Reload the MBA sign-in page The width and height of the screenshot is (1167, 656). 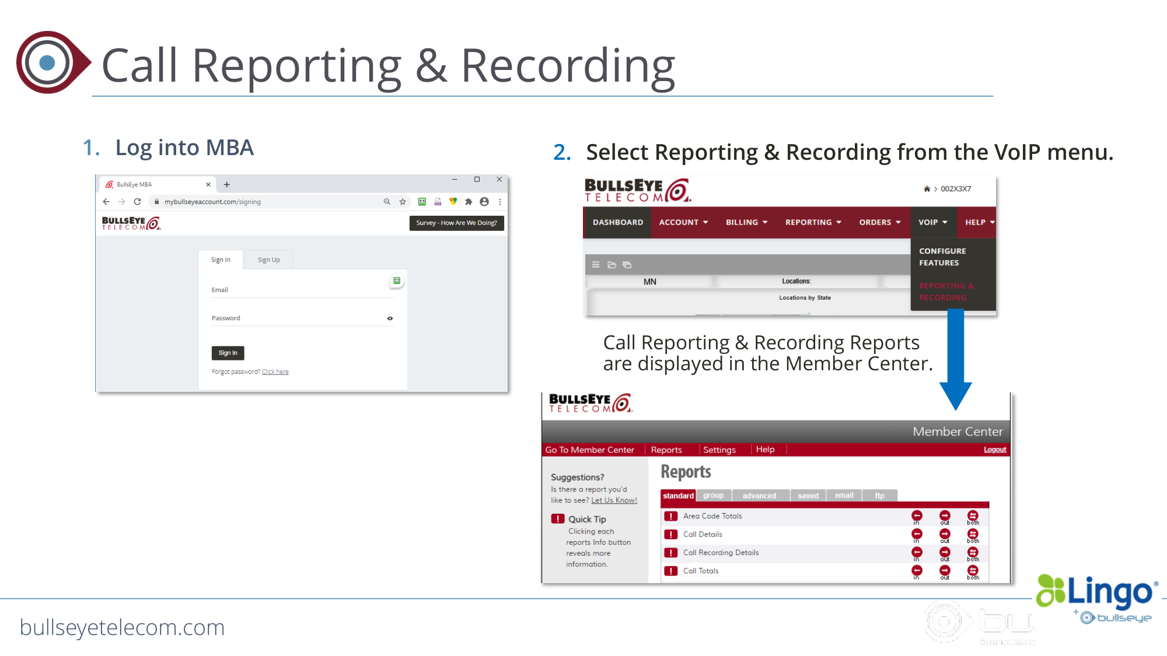(138, 202)
